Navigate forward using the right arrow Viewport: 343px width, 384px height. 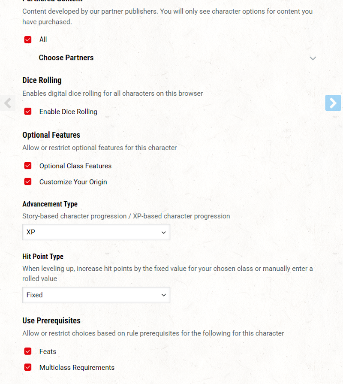point(333,103)
